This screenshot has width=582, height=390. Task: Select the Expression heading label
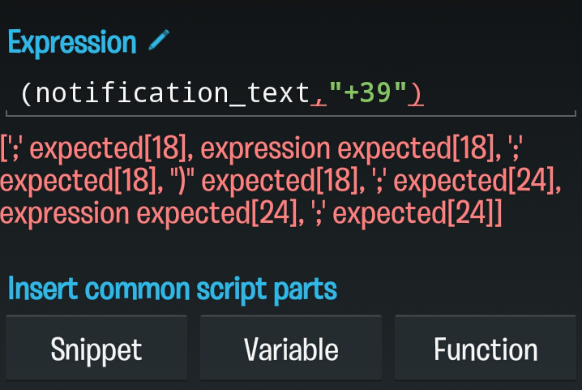(72, 43)
